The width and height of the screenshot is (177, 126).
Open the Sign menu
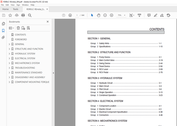point(18,5)
